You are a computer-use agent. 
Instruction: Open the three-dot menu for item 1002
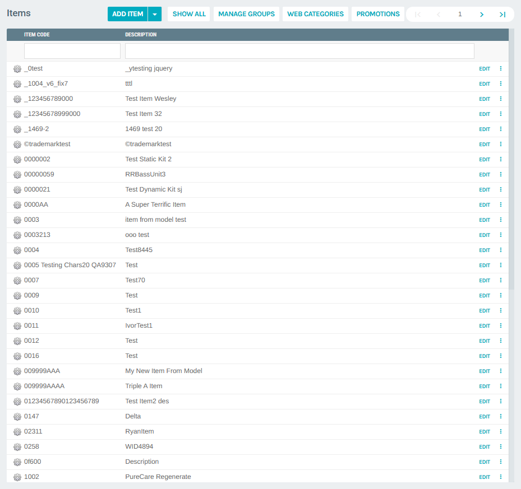500,477
